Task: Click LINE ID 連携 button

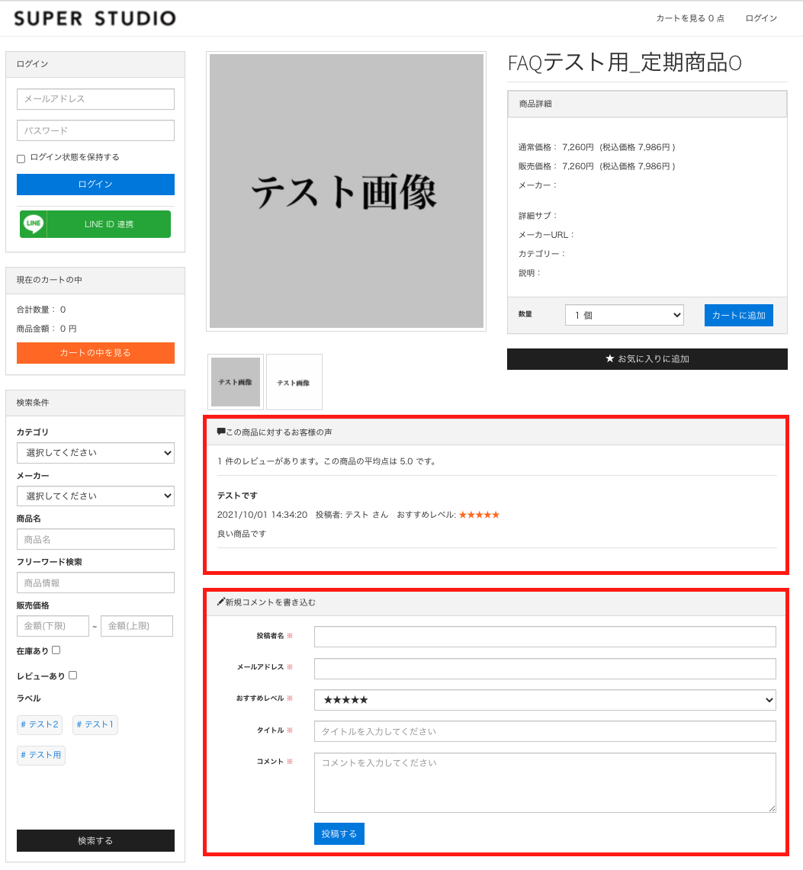Action: [95, 224]
